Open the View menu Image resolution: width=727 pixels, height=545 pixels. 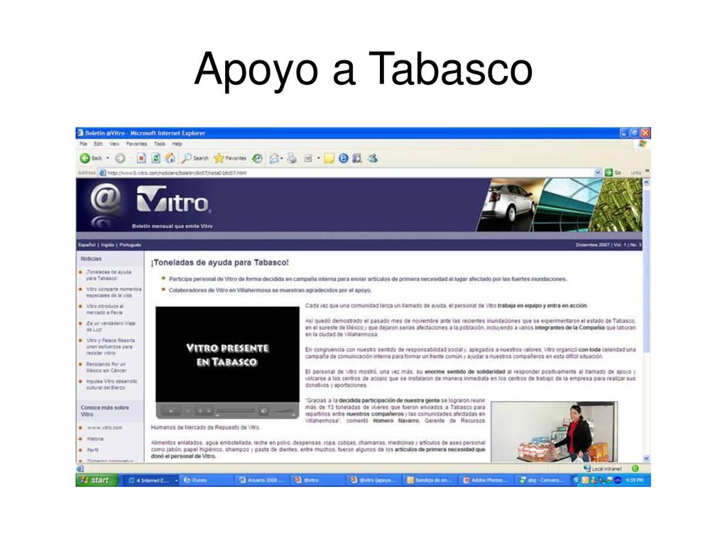(x=114, y=144)
